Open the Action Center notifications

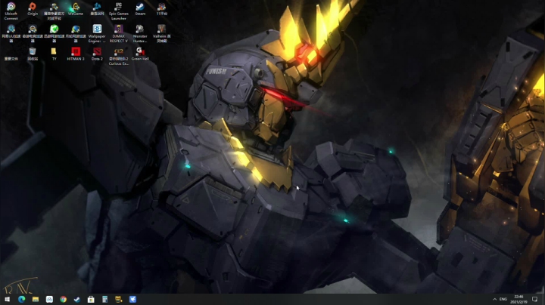pos(535,299)
